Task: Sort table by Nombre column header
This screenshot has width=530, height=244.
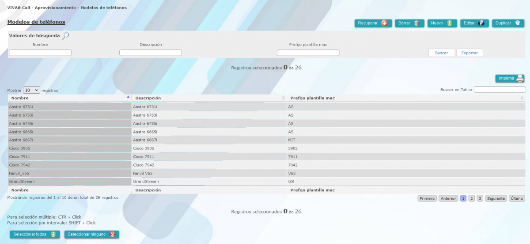Action: pyautogui.click(x=69, y=98)
